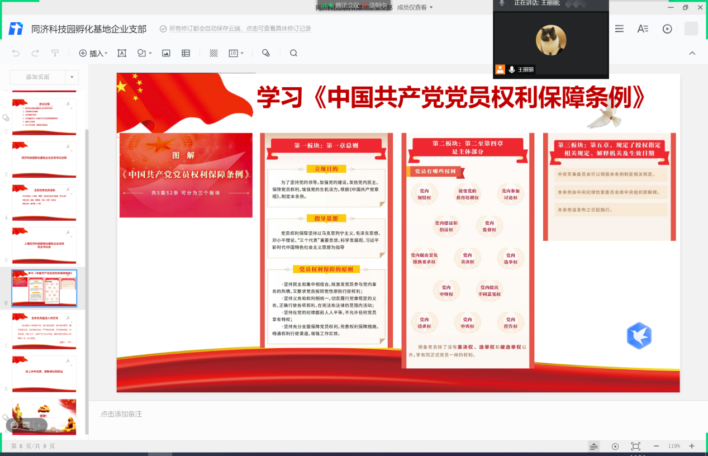708x456 pixels.
Task: Redo the last undone edit
Action: [35, 53]
